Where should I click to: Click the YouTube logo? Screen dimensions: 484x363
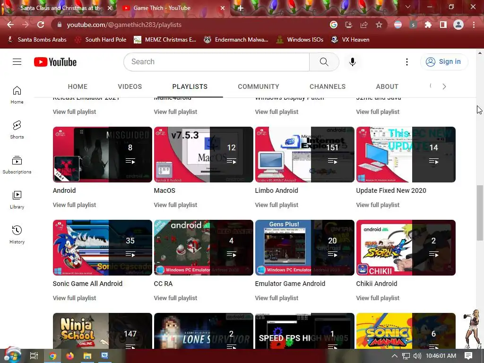pos(55,62)
